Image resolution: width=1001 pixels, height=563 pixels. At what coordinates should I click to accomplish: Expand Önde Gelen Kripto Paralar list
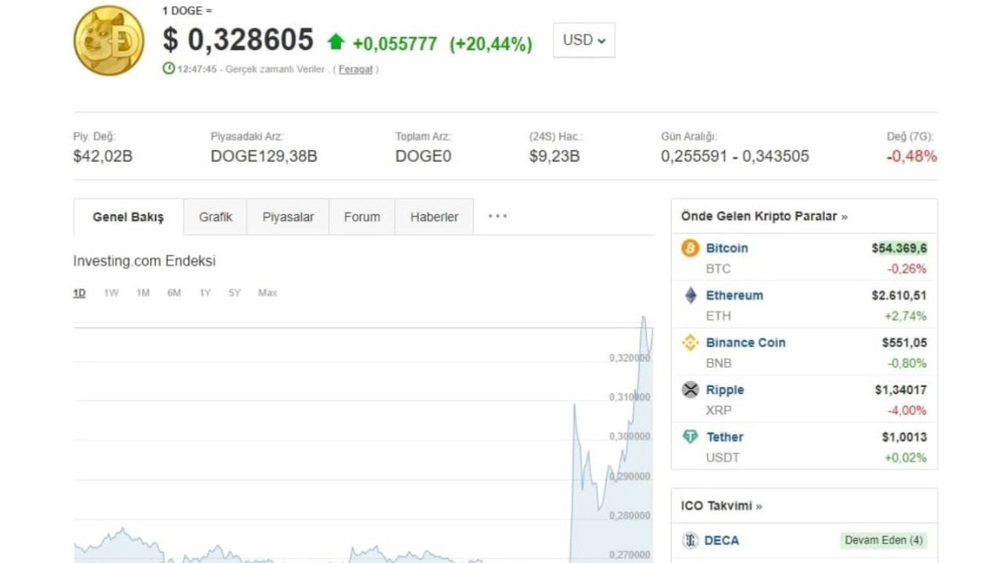[763, 217]
